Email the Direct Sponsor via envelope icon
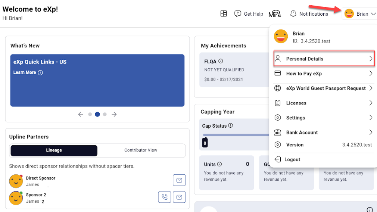377x212 pixels. pos(179,180)
